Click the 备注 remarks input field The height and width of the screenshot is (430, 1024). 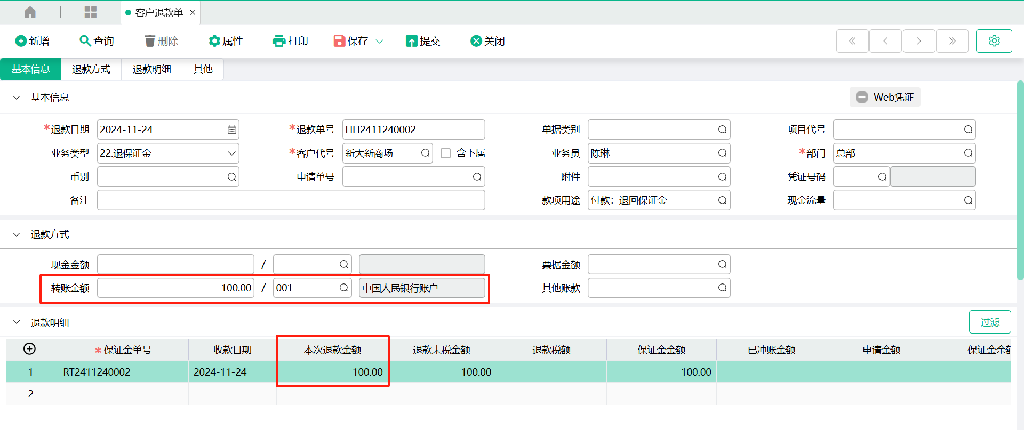coord(291,200)
